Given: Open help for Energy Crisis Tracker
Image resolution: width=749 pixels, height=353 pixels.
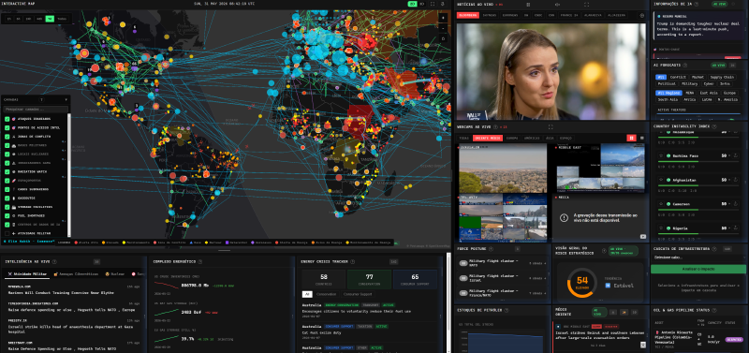Looking at the screenshot, I should point(353,262).
